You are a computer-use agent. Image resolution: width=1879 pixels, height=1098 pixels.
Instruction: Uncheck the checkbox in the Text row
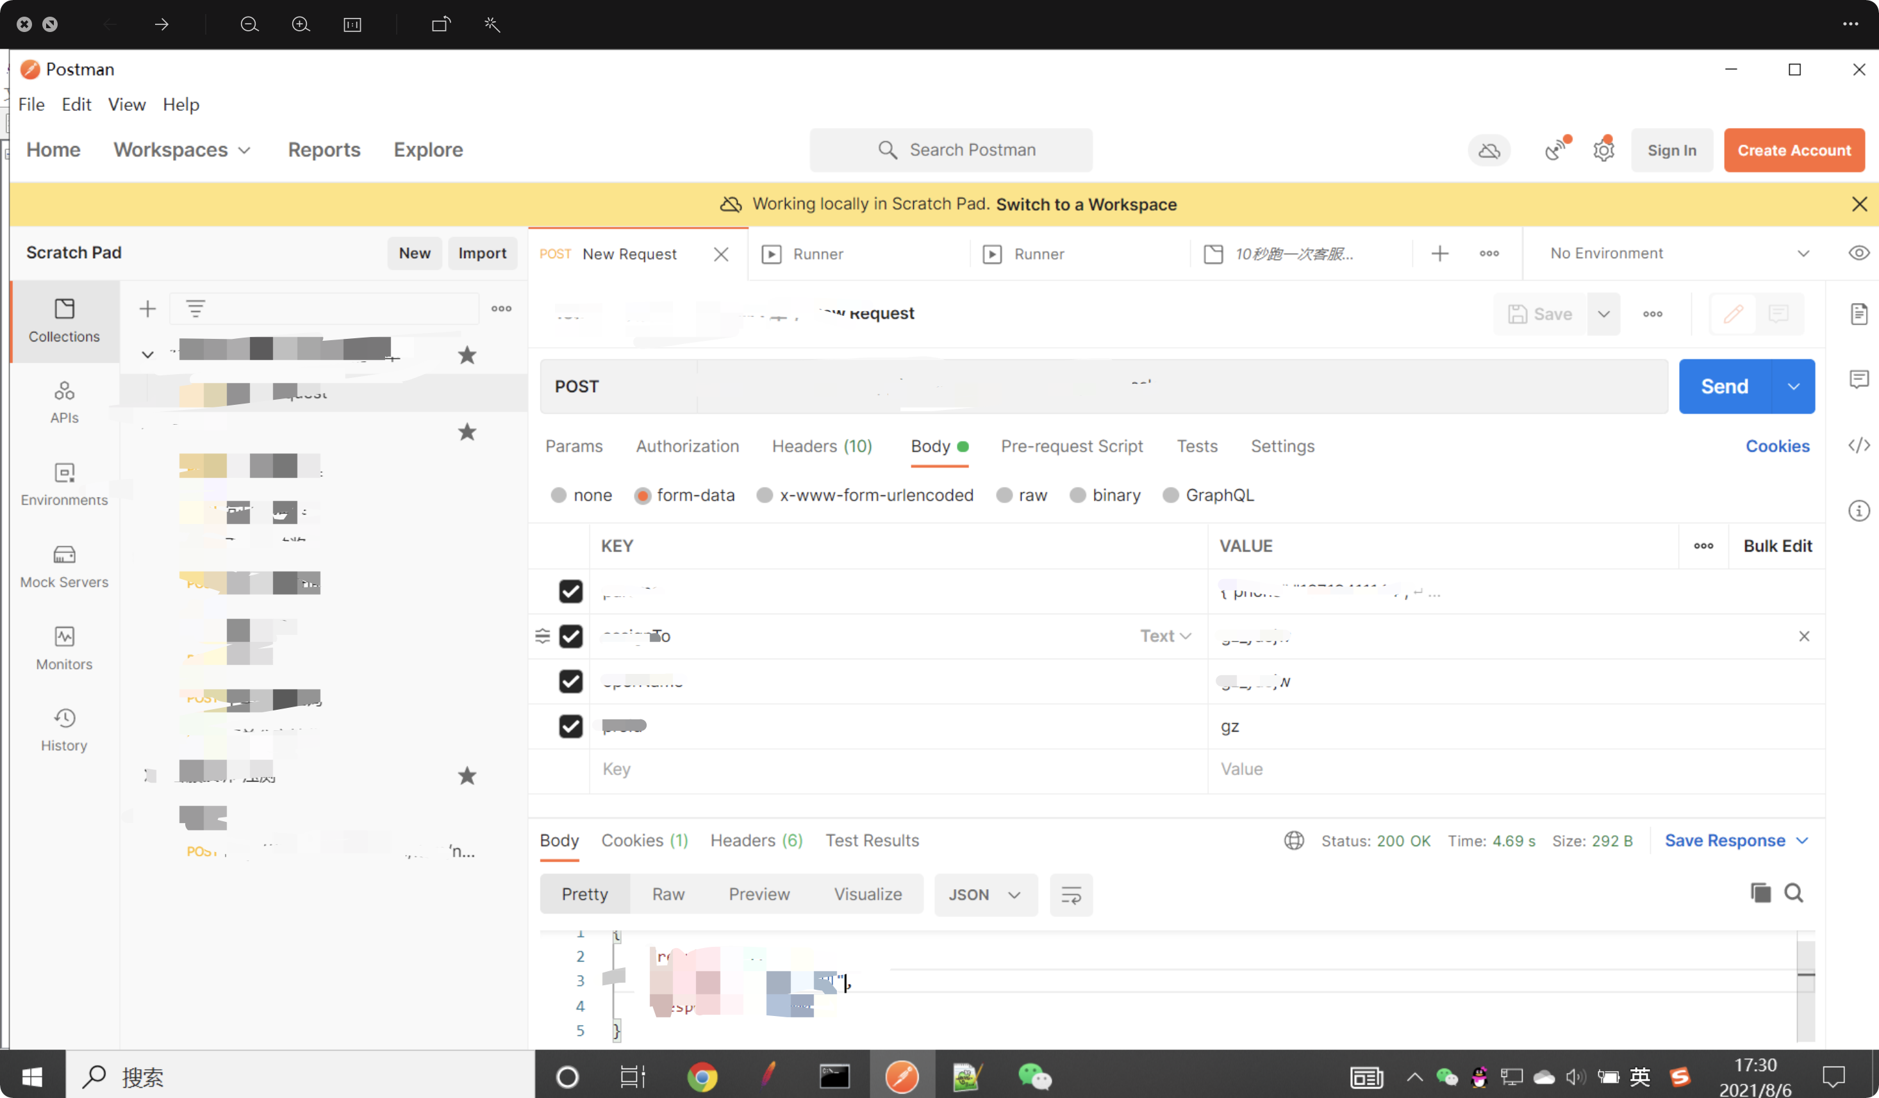click(570, 637)
